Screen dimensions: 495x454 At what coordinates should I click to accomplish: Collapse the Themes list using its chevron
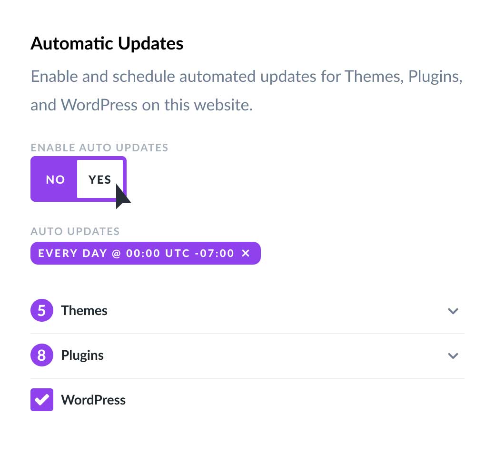coord(453,311)
